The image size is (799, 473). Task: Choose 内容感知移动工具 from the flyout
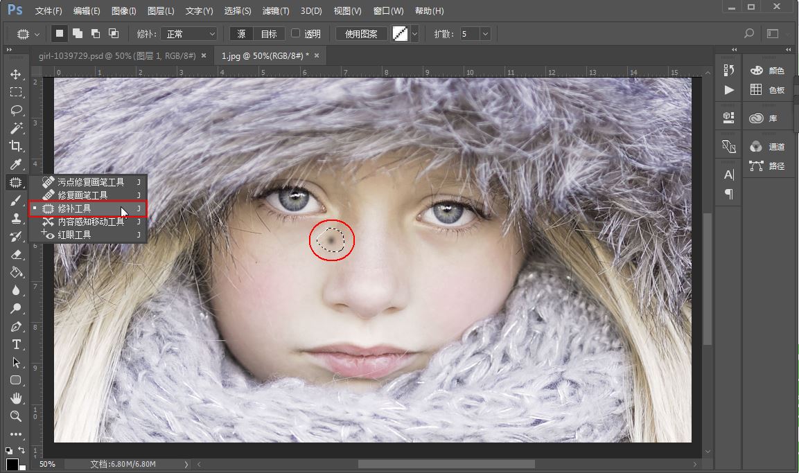point(90,222)
